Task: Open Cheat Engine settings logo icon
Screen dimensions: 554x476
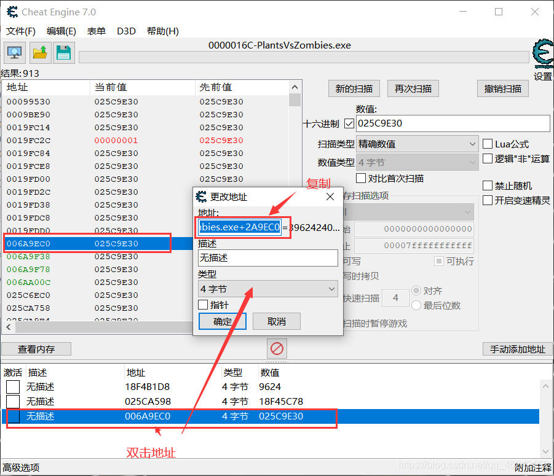Action: pyautogui.click(x=544, y=53)
